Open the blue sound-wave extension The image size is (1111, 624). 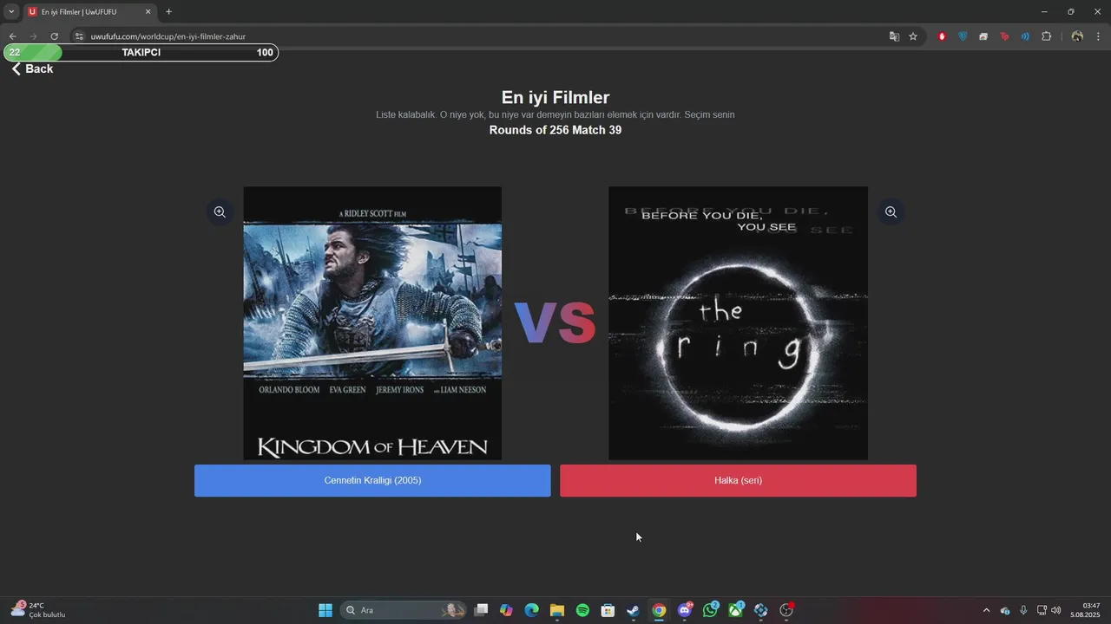pyautogui.click(x=1025, y=36)
